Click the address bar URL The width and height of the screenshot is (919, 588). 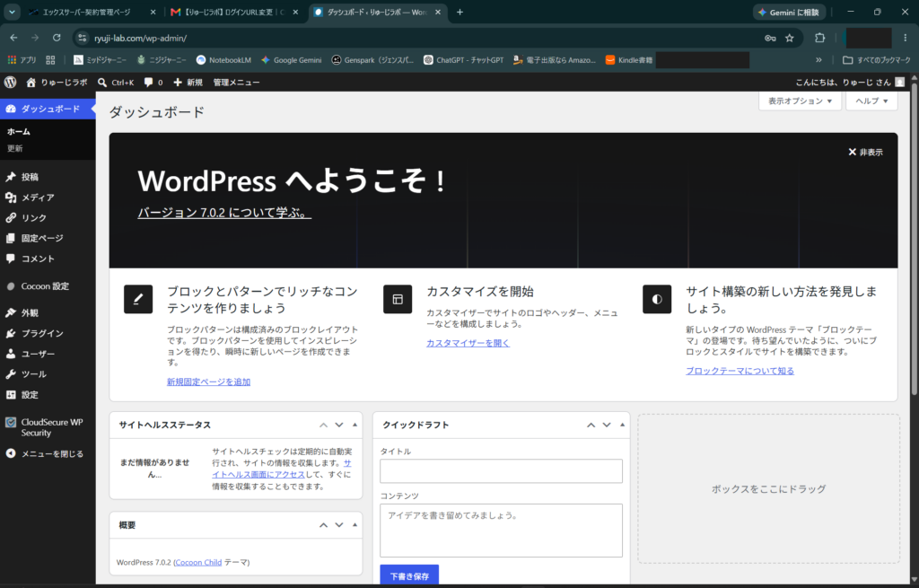pos(141,38)
